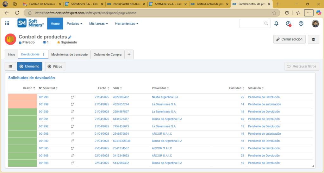Click the red deviation cell for 001299
The image size is (324, 173).
coord(22,104)
